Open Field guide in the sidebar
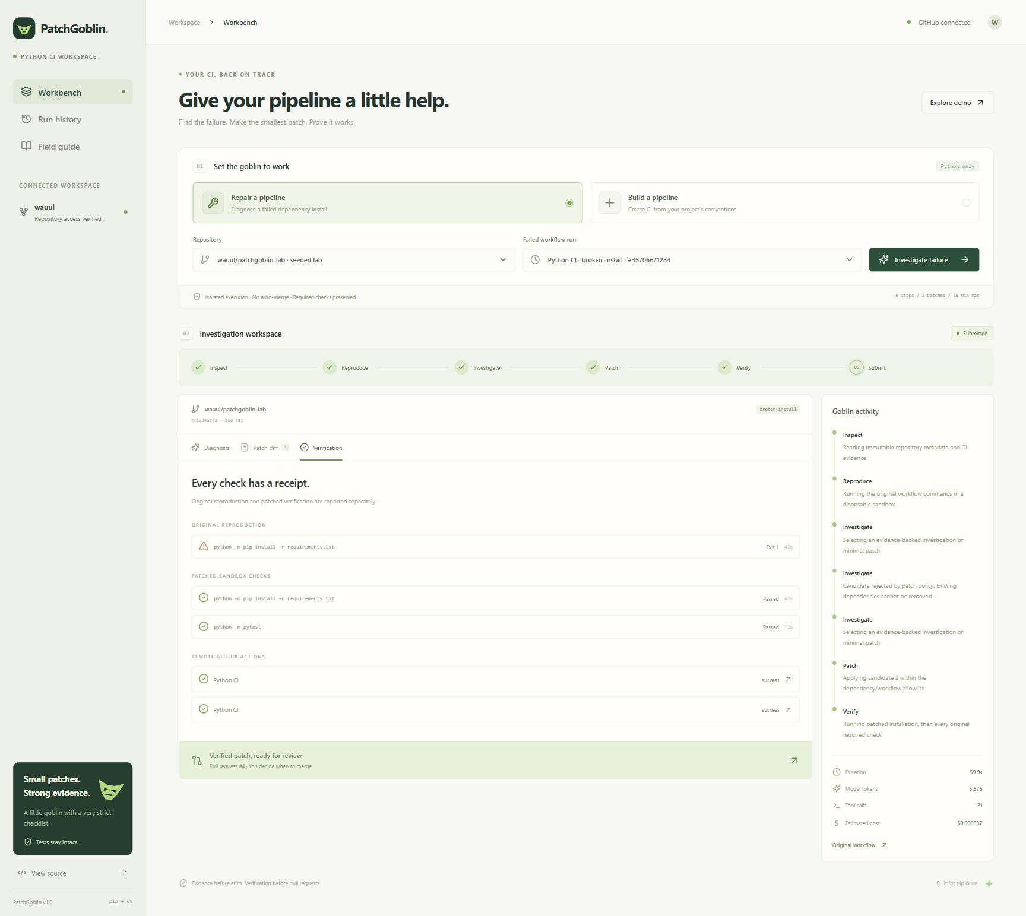1026x916 pixels. 72,147
